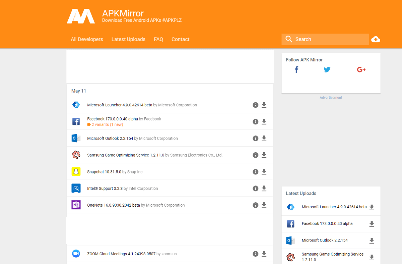The image size is (402, 264).
Task: Open the Intel® Support 3.2.3 link
Action: click(x=105, y=189)
